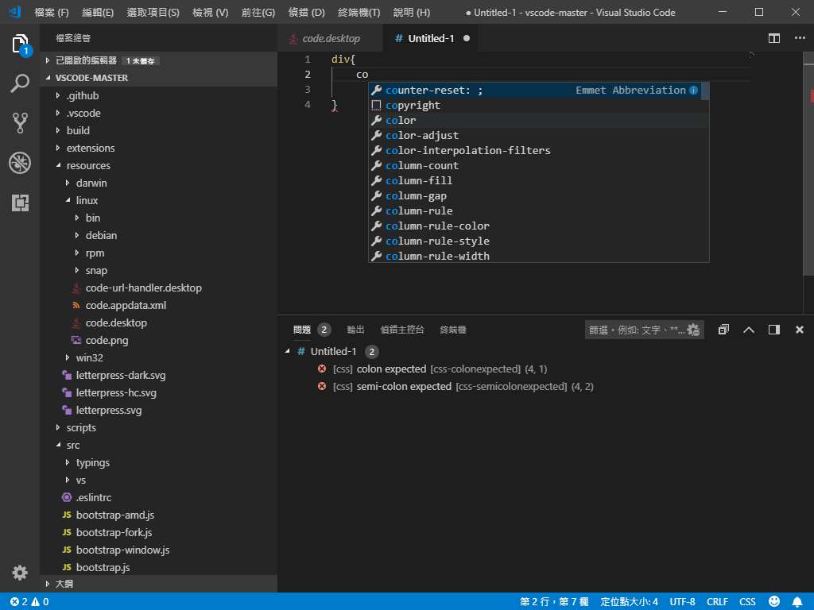This screenshot has width=814, height=610.
Task: Expand the win32 folder
Action: (x=89, y=357)
